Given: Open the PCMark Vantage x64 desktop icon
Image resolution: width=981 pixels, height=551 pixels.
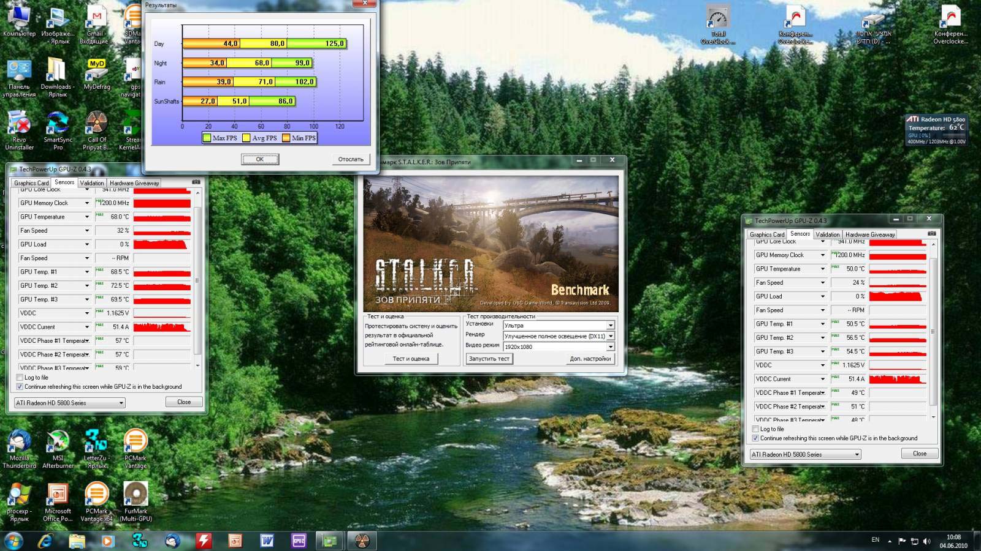Looking at the screenshot, I should click(x=96, y=495).
